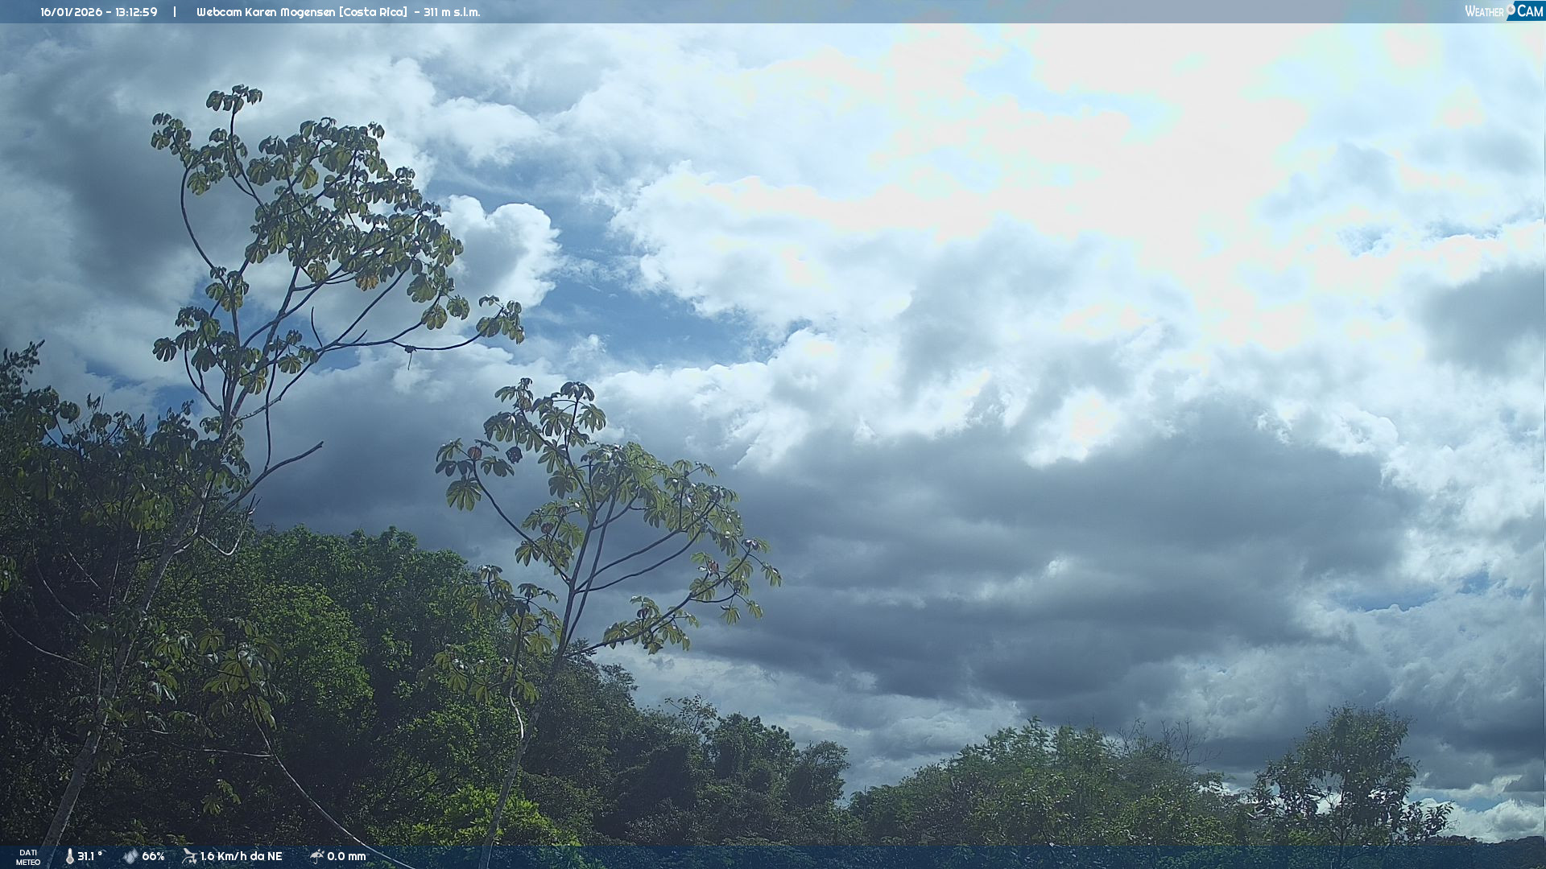Click the wind vane speed icon
The height and width of the screenshot is (869, 1546).
(189, 857)
